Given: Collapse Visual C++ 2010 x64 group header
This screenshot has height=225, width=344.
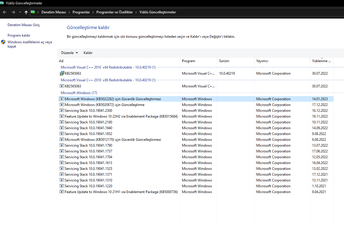Looking at the screenshot, I should tap(108, 67).
